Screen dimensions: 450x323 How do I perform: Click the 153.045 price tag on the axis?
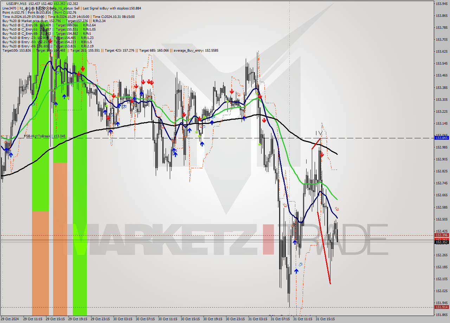(442, 138)
